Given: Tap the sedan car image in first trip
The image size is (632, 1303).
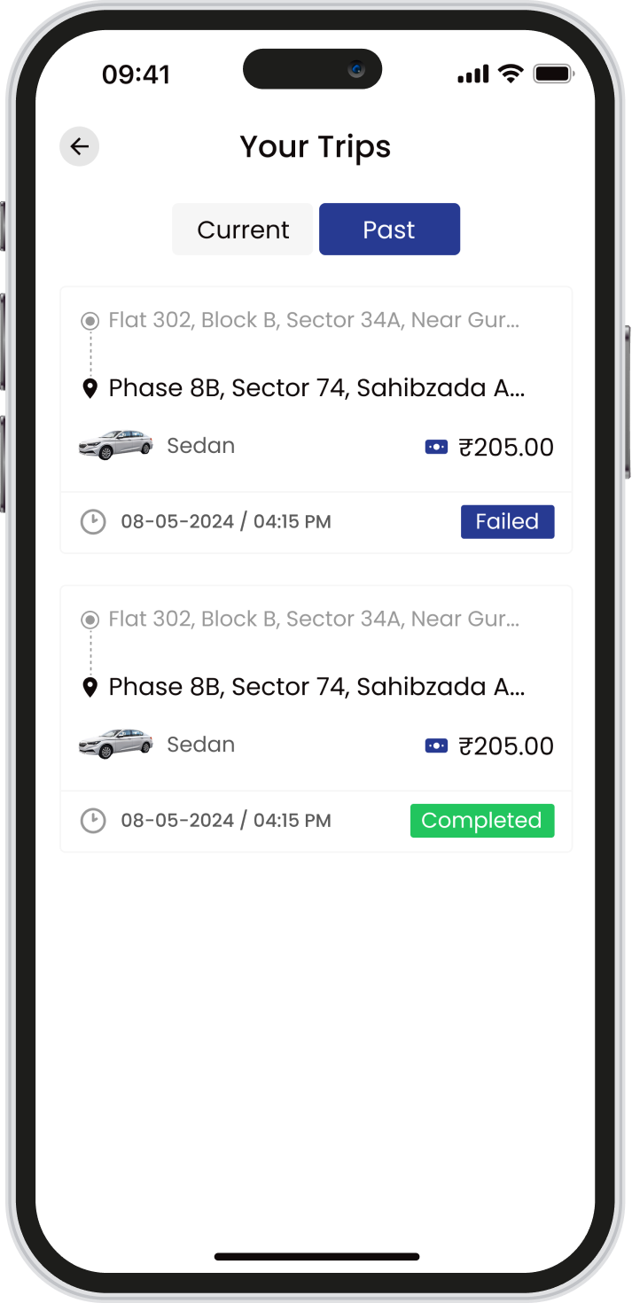Looking at the screenshot, I should tap(115, 445).
